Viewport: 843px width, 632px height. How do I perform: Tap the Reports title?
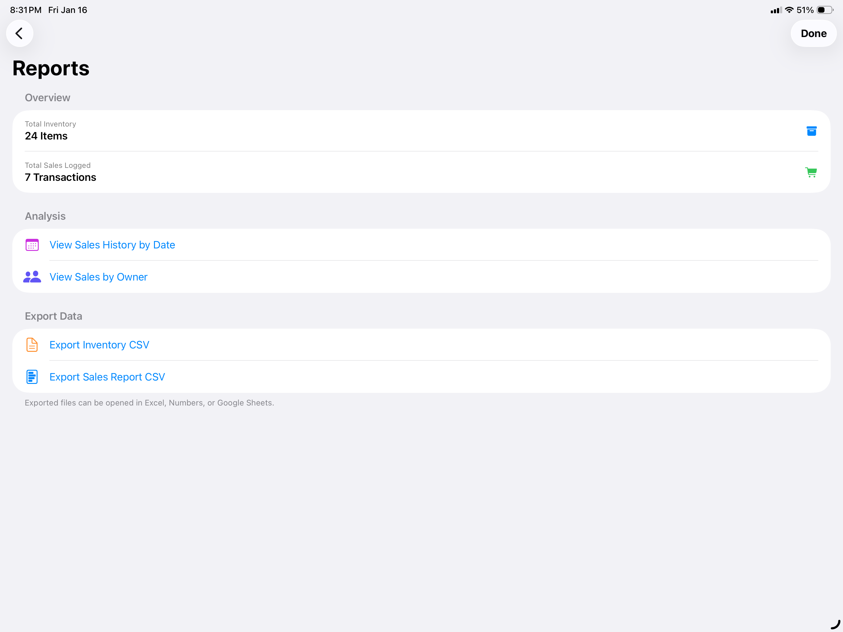pos(51,68)
